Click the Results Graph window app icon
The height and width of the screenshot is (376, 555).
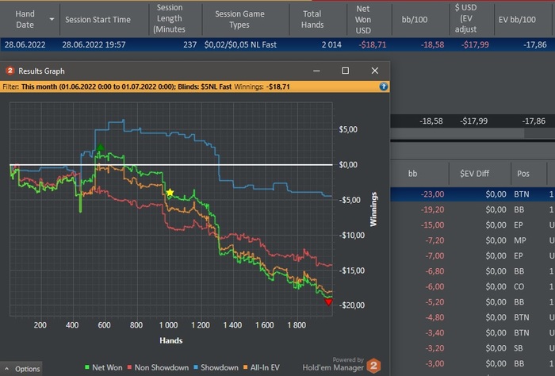[10, 71]
